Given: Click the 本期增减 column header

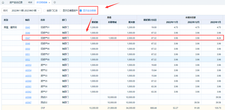Looking at the screenshot, I should coord(109,22).
